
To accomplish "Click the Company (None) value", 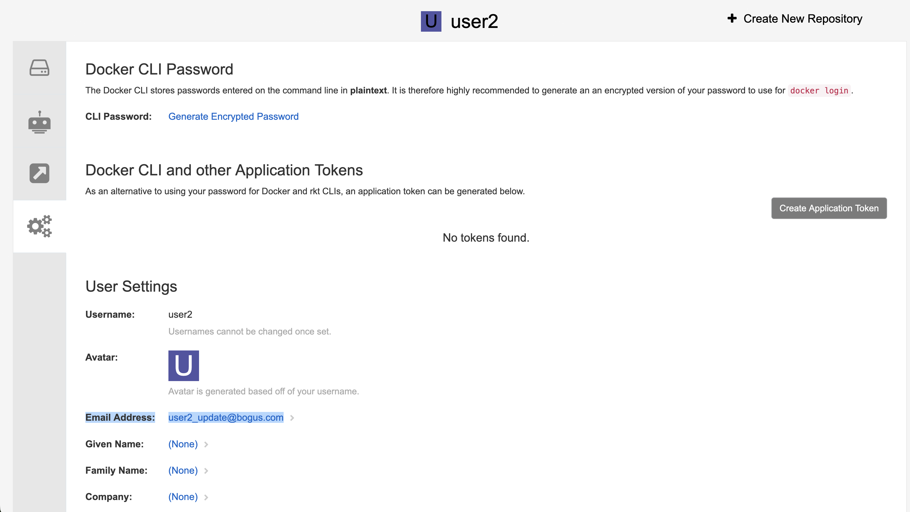I will pos(183,497).
